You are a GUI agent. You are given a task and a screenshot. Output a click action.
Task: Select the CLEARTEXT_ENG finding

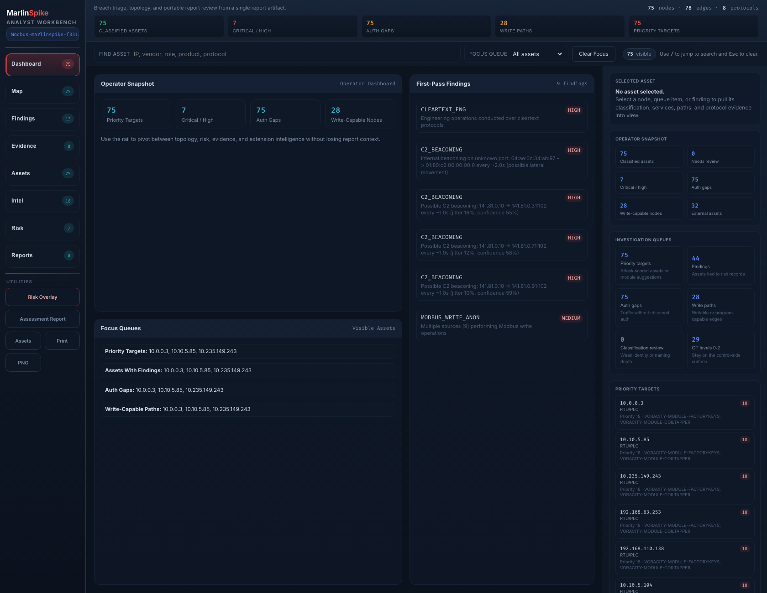(501, 117)
